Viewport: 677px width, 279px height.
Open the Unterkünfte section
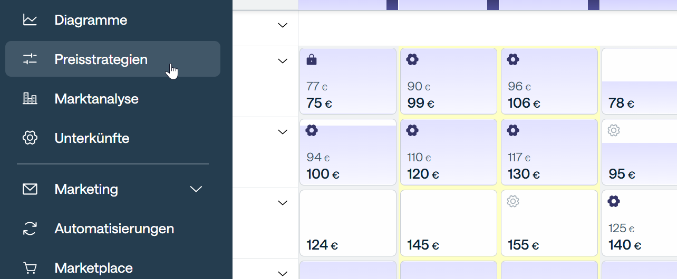pos(92,138)
